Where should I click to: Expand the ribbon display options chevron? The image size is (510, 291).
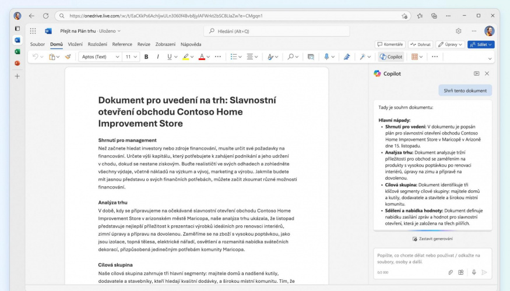click(490, 59)
